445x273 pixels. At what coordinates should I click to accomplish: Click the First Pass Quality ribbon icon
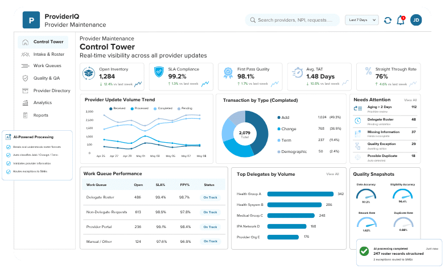pos(228,73)
